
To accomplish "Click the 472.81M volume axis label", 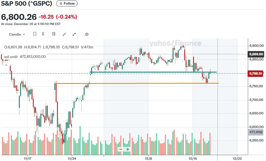I will [x=256, y=132].
